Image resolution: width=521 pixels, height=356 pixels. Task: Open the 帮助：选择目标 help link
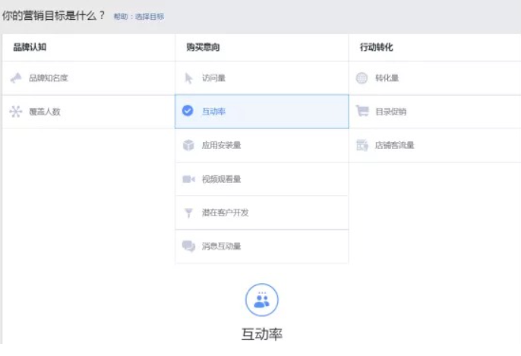139,16
